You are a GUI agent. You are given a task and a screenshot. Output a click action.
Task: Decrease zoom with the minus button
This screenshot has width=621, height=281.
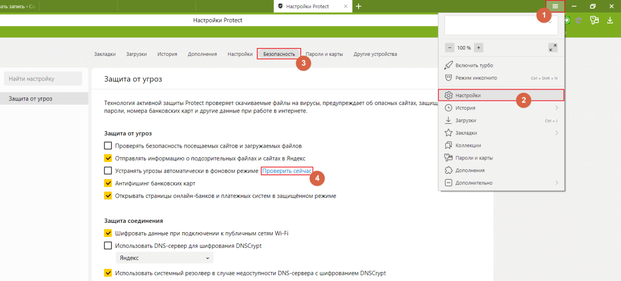[450, 48]
